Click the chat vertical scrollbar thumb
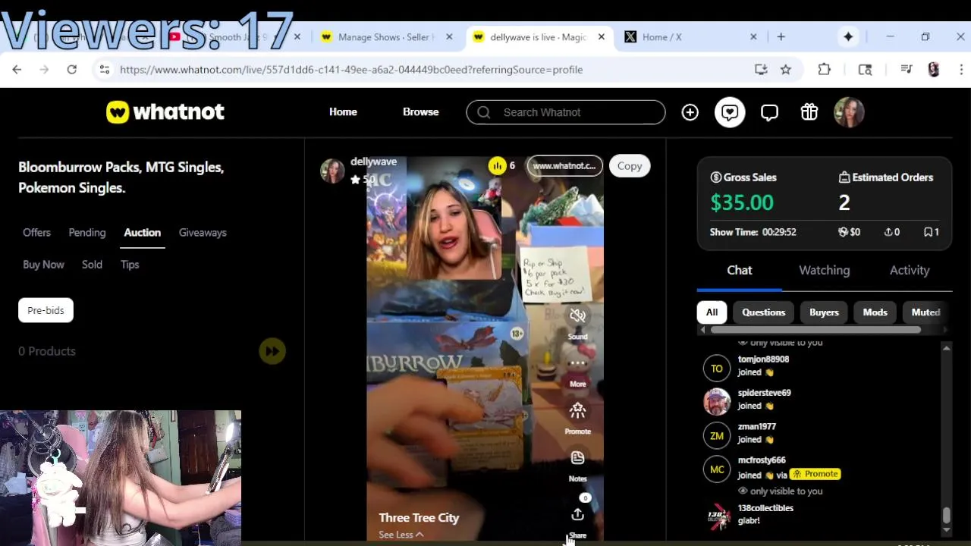971x546 pixels. tap(946, 516)
